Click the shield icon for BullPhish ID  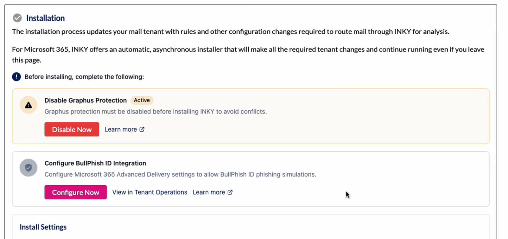point(29,168)
